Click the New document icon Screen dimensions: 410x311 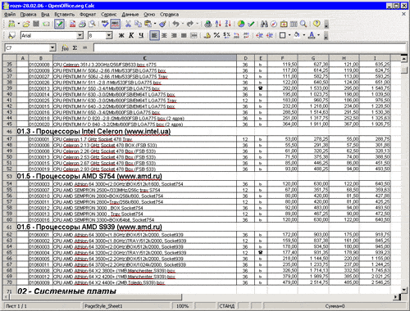11,24
